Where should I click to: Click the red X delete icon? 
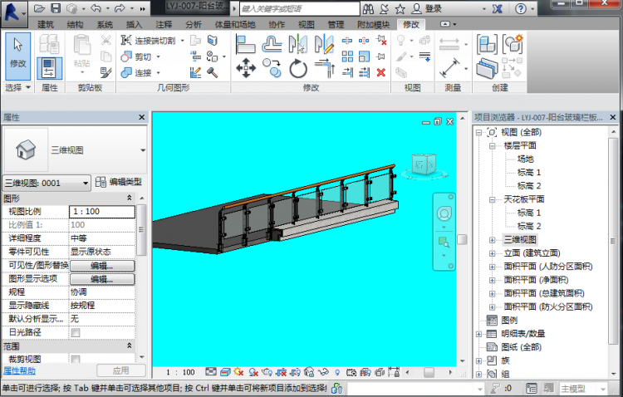(381, 72)
